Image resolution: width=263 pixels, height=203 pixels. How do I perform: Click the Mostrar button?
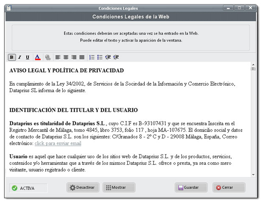pos(119,187)
